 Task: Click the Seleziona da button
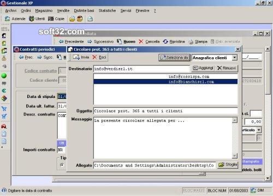174,58
